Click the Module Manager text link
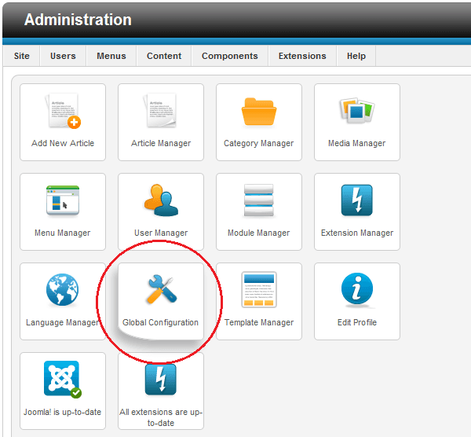The height and width of the screenshot is (437, 471). 258,233
